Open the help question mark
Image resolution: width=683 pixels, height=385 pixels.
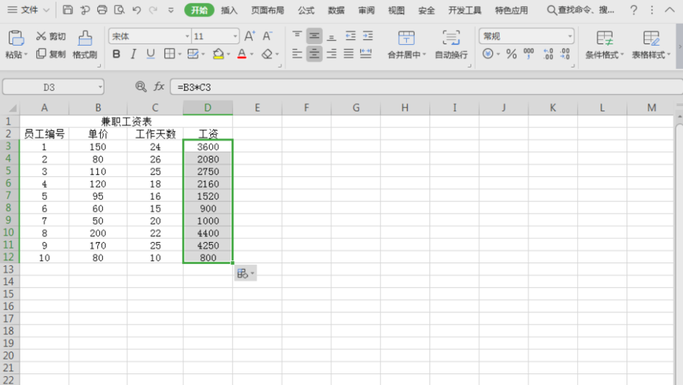pyautogui.click(x=634, y=10)
